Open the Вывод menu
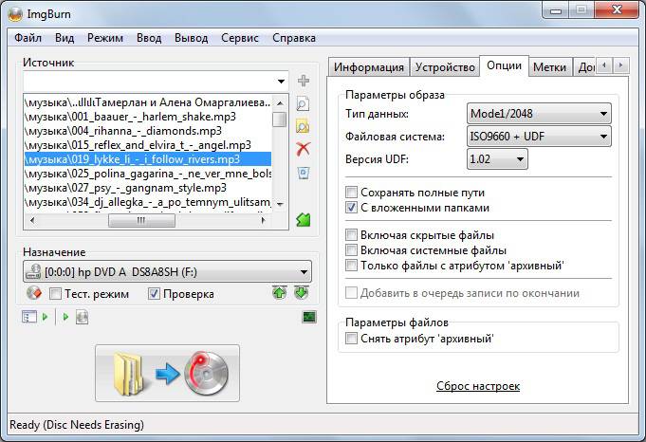 [192, 38]
